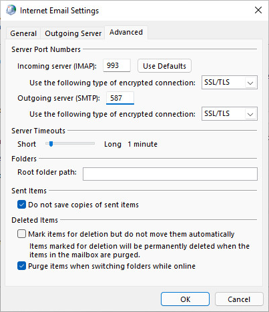Click the Incoming server (IMAP) port field

pyautogui.click(x=117, y=65)
